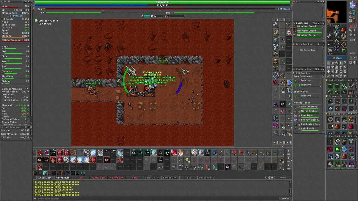Click Add Tracked Drop button

pyautogui.click(x=308, y=50)
